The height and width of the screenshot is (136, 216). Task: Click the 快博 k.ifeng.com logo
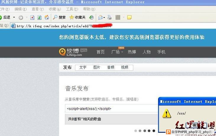(x=73, y=52)
